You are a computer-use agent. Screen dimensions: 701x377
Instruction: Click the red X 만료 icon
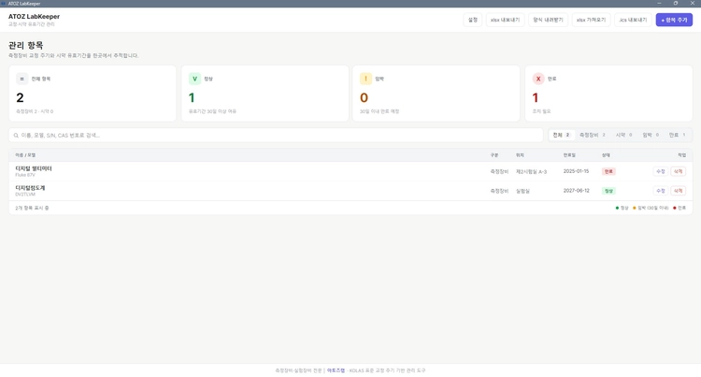(538, 79)
